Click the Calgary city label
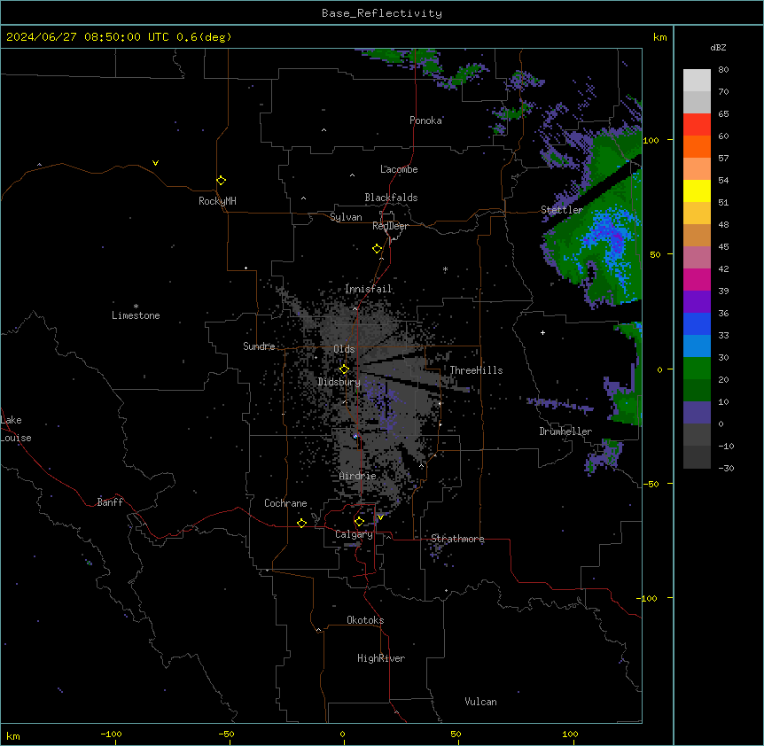Screen dimensions: 764x746 (354, 534)
